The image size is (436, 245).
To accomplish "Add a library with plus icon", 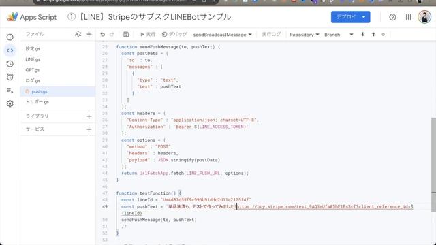I will click(89, 116).
